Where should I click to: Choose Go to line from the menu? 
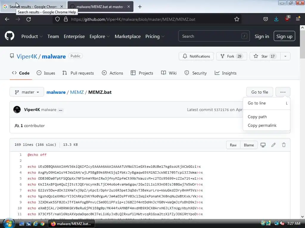click(x=267, y=103)
